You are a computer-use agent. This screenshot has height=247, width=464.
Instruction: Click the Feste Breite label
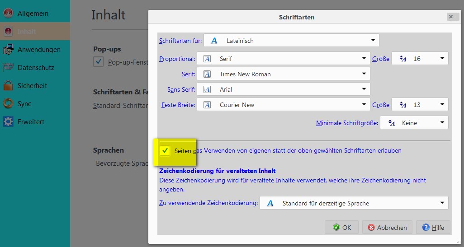click(178, 105)
